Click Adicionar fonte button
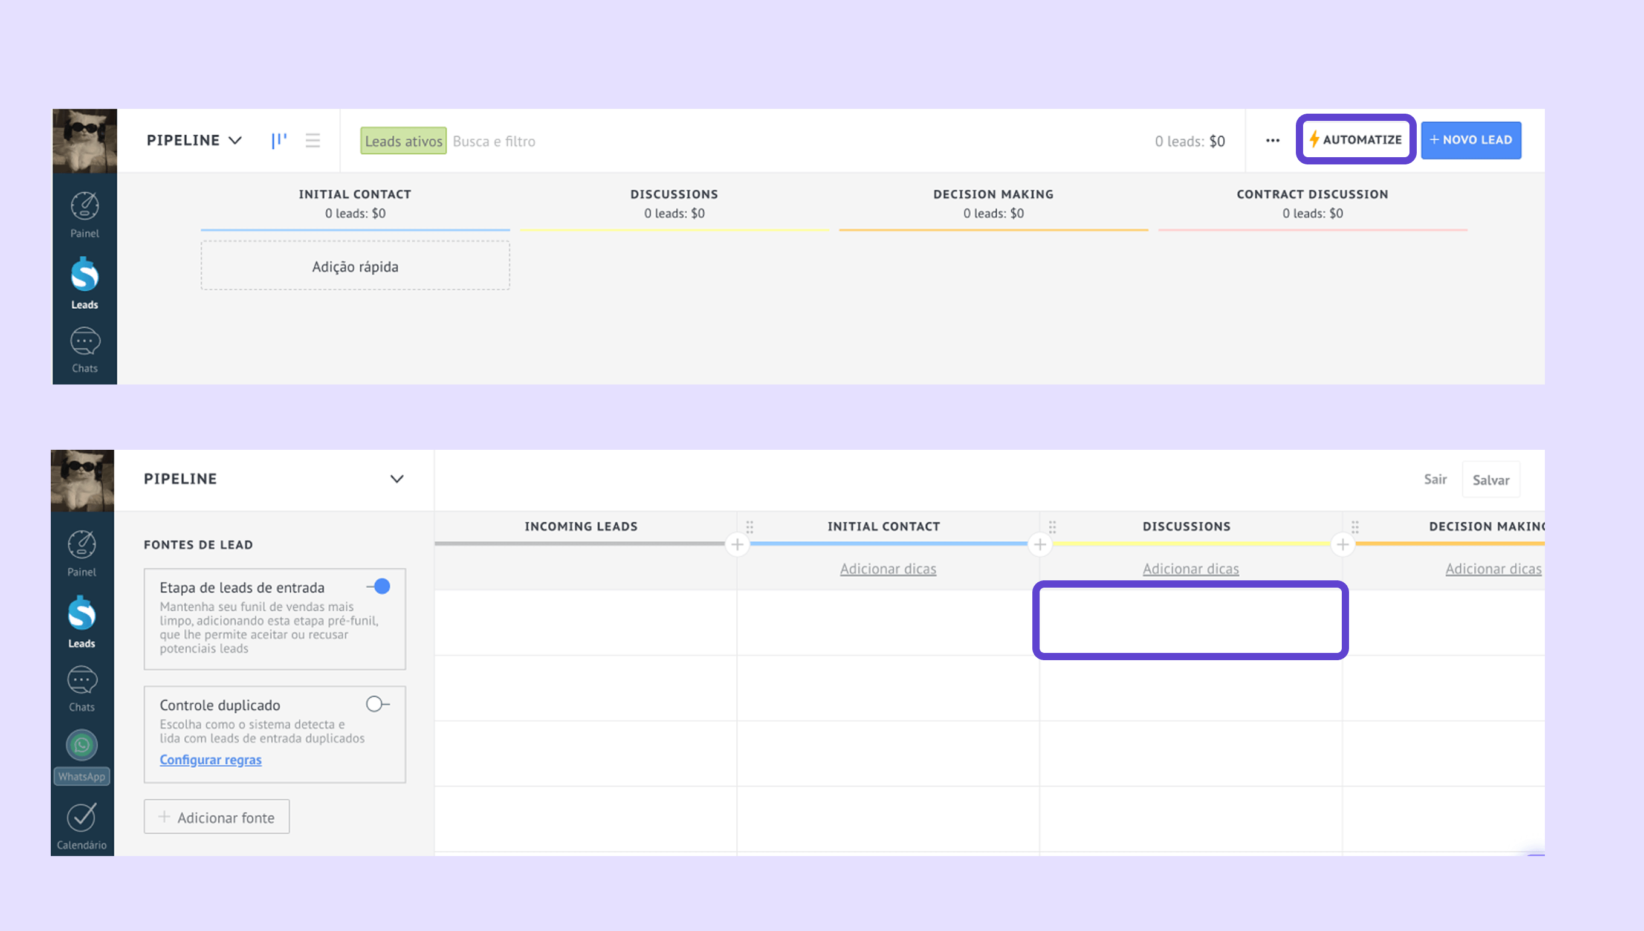 (x=217, y=817)
